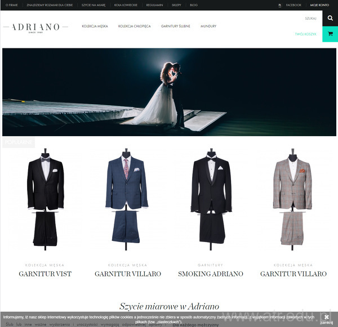338x327 pixels.
Task: Click the O Firmie link
Action: (12, 5)
